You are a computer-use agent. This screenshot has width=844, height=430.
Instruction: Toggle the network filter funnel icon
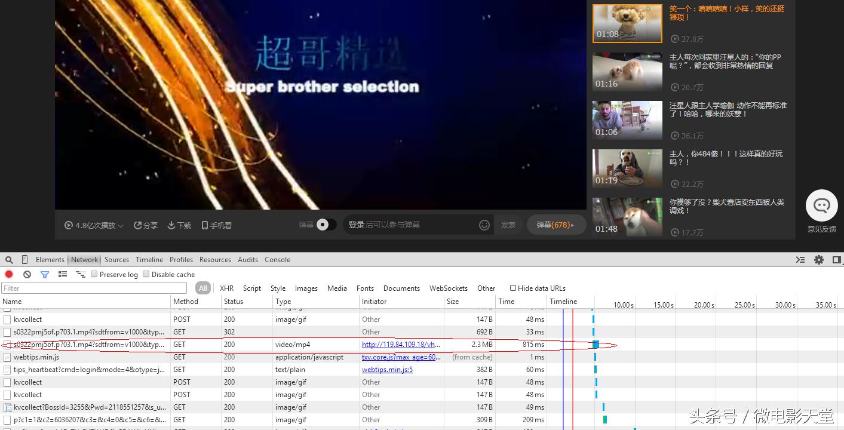(x=45, y=275)
